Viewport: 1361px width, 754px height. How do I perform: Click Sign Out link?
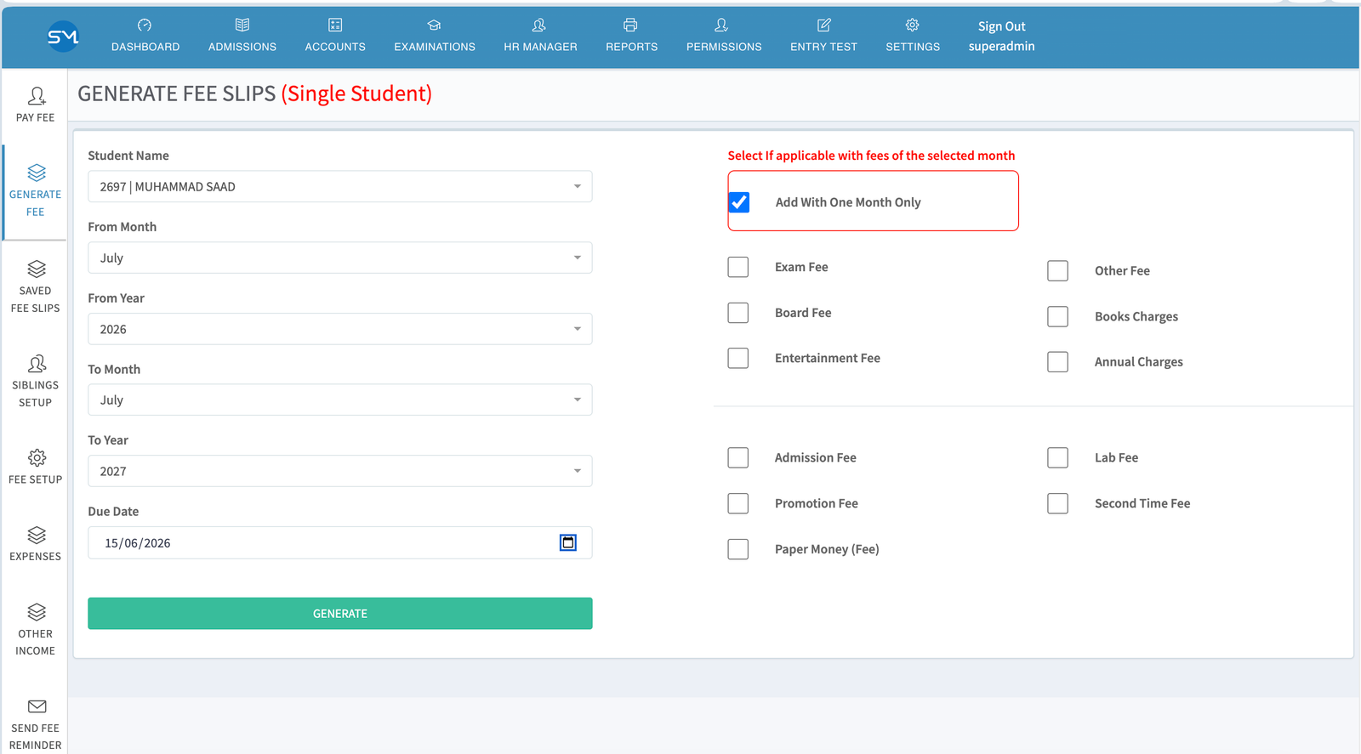coord(1001,26)
